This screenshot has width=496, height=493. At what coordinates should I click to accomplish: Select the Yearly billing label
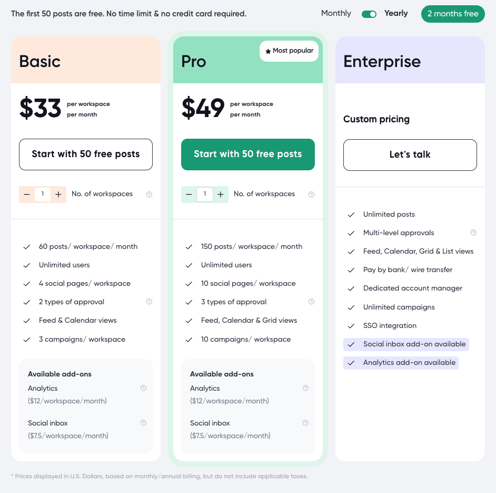click(x=395, y=13)
